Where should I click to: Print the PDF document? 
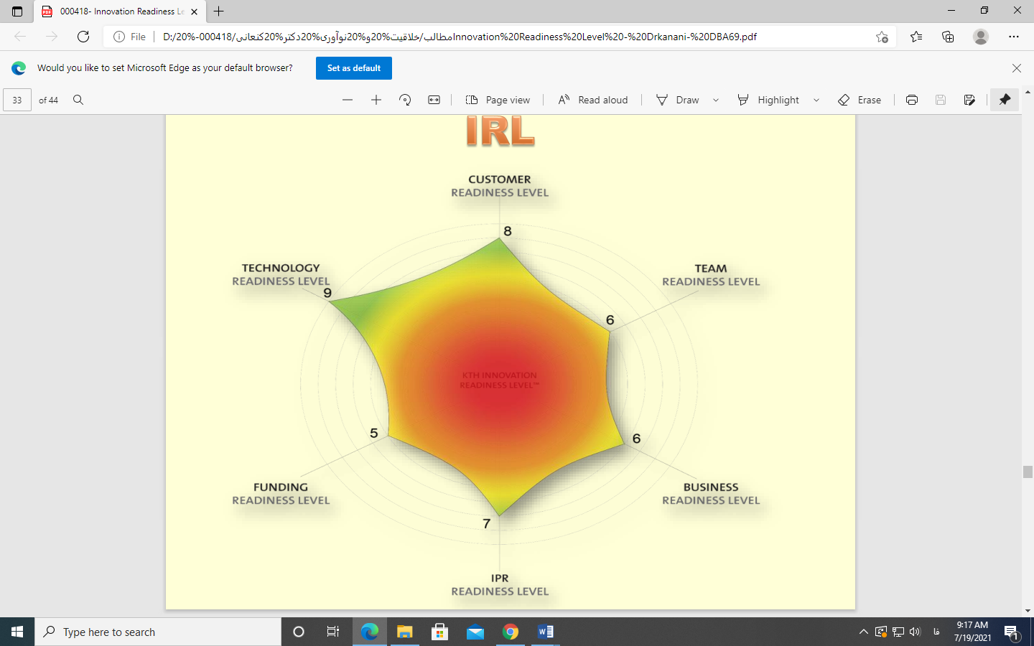[x=912, y=100]
